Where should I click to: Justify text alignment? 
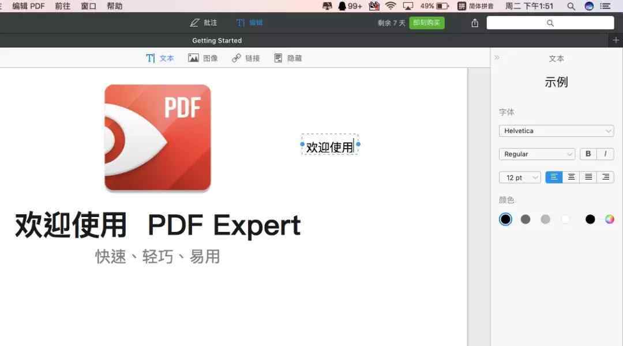[588, 177]
